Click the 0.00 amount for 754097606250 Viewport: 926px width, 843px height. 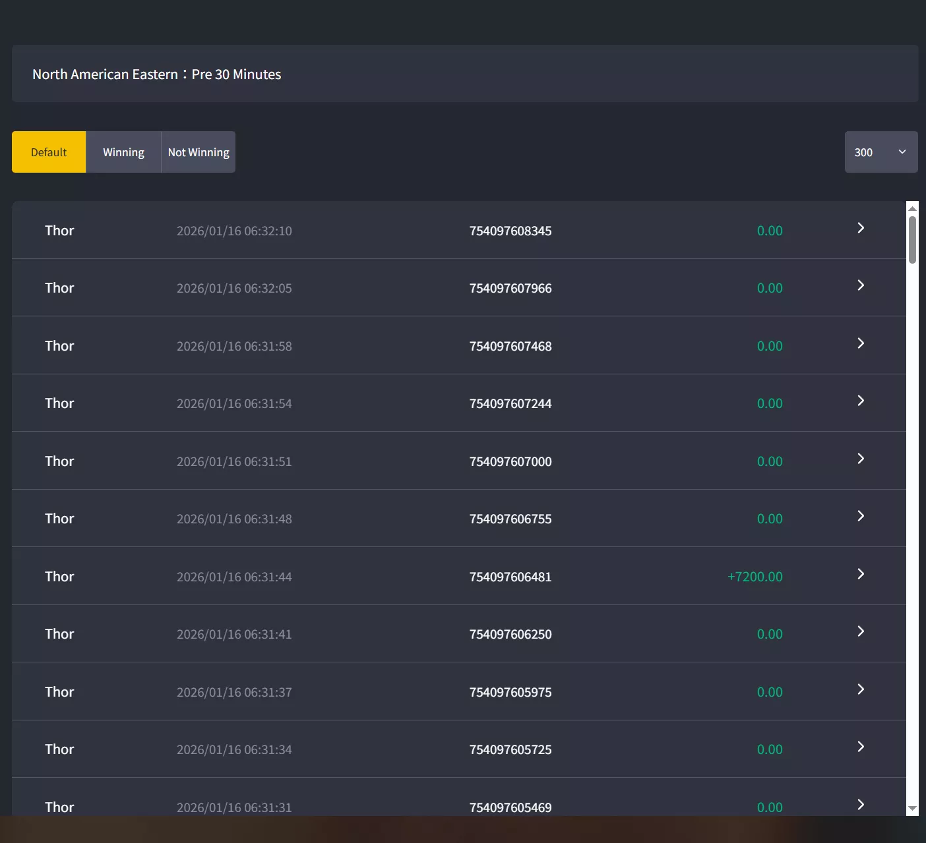pos(770,635)
